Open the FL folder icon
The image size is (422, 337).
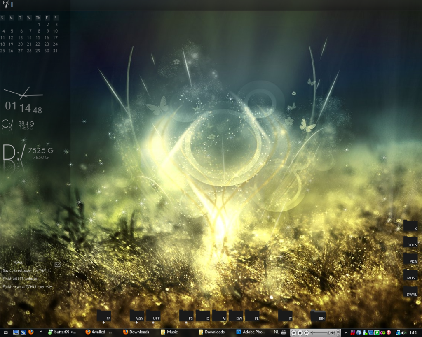[252, 316]
